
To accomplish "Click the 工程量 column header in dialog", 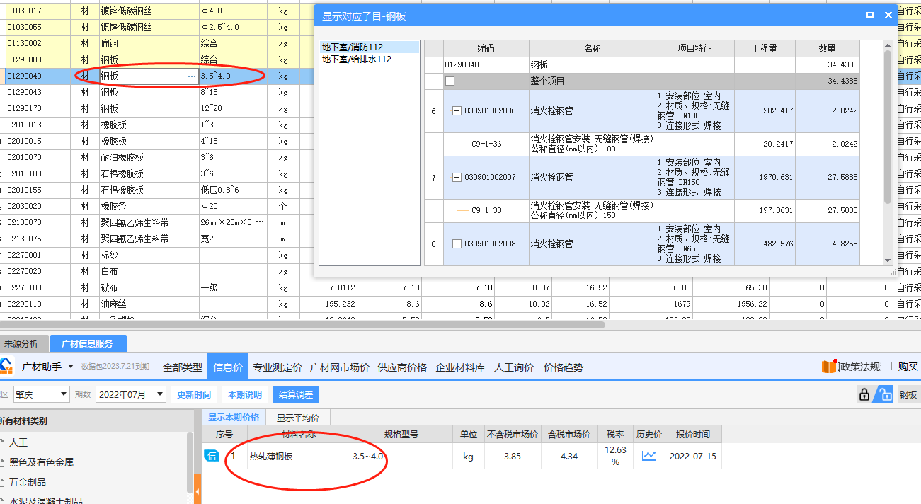I will pyautogui.click(x=765, y=48).
